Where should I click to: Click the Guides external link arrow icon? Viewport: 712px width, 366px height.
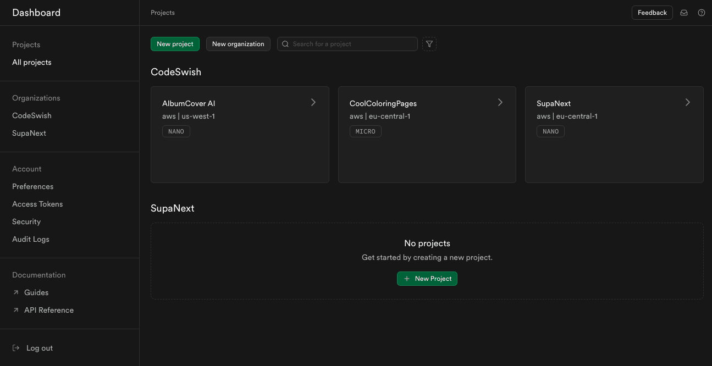(16, 292)
